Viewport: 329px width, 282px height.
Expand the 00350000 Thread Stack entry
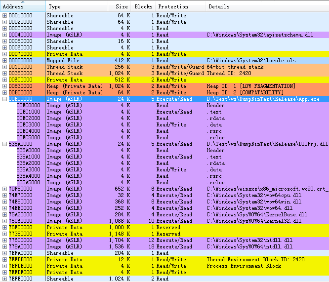(x=5, y=73)
